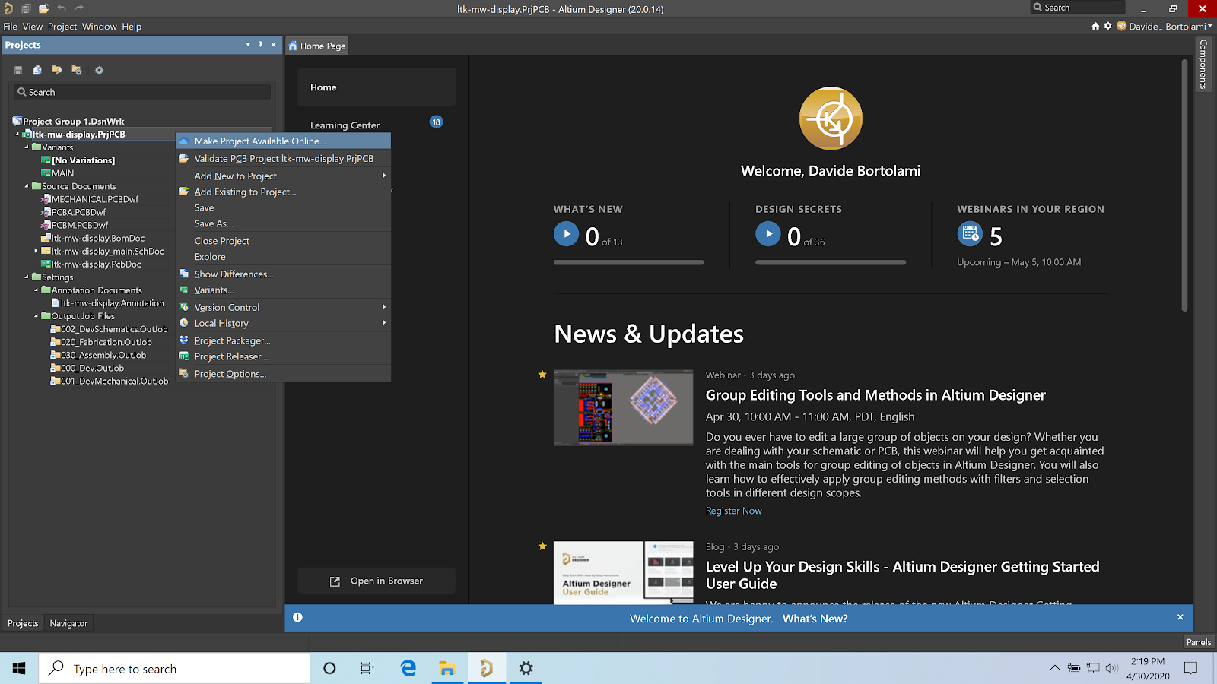The width and height of the screenshot is (1217, 684).
Task: Choose Close Project from the context menu
Action: [x=283, y=241]
